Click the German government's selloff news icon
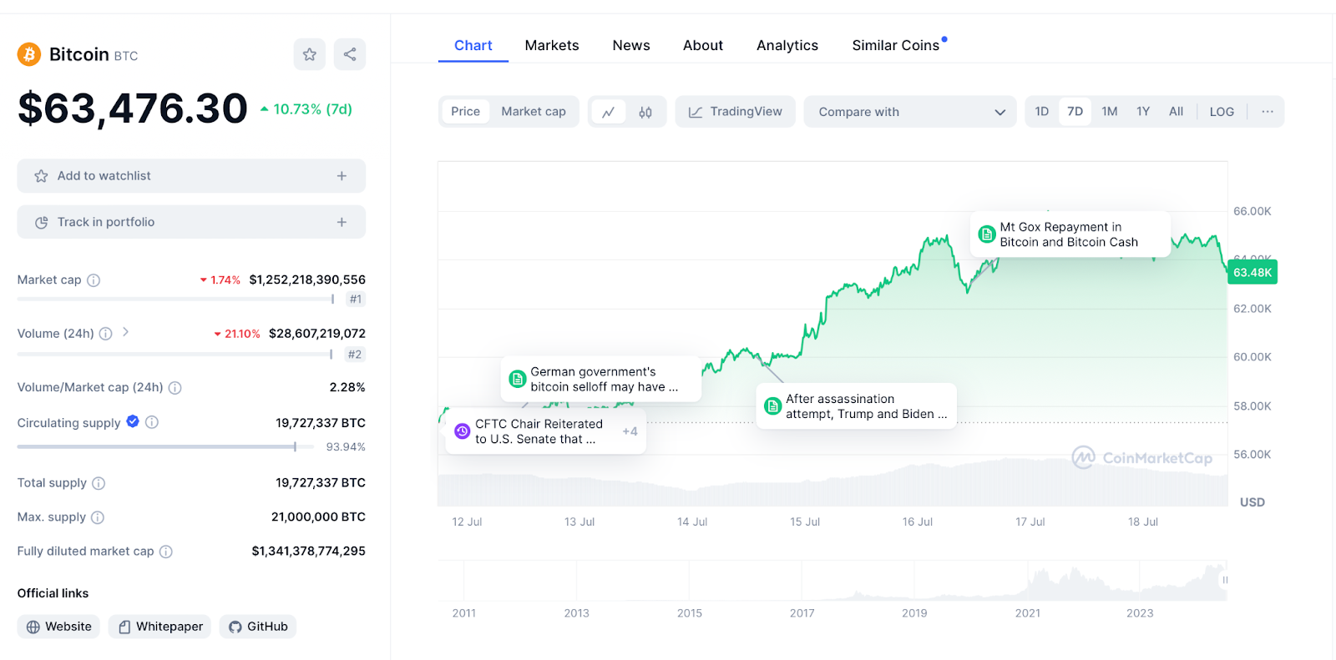 click(x=518, y=380)
